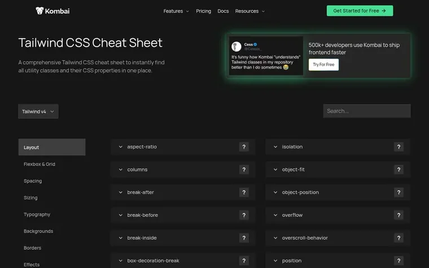
Task: Select the Flexbox & Grid category
Action: coord(40,164)
